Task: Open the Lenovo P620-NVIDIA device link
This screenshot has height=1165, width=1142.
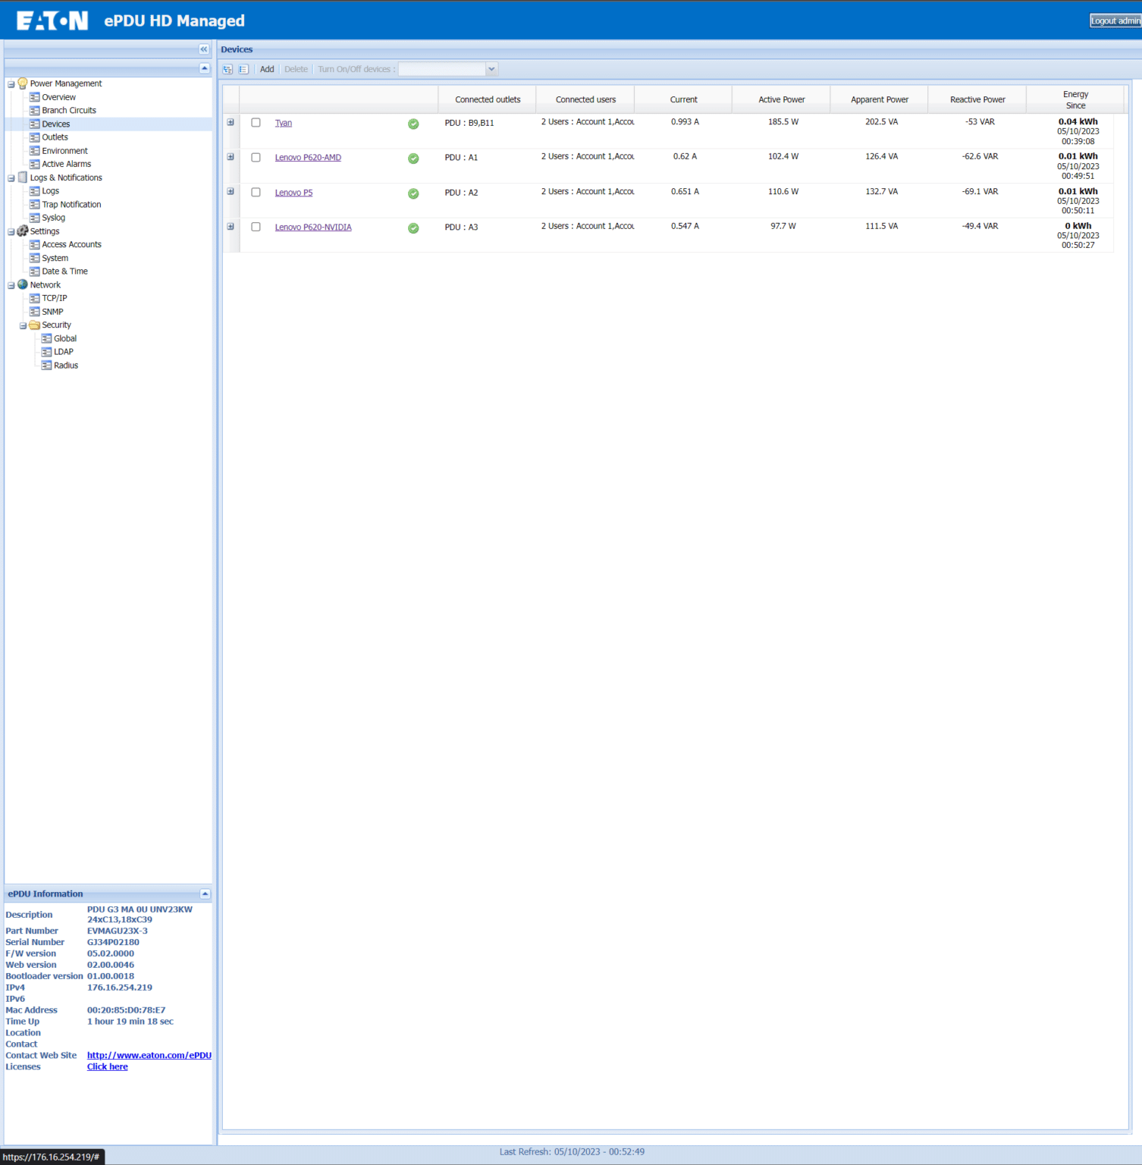Action: point(313,228)
